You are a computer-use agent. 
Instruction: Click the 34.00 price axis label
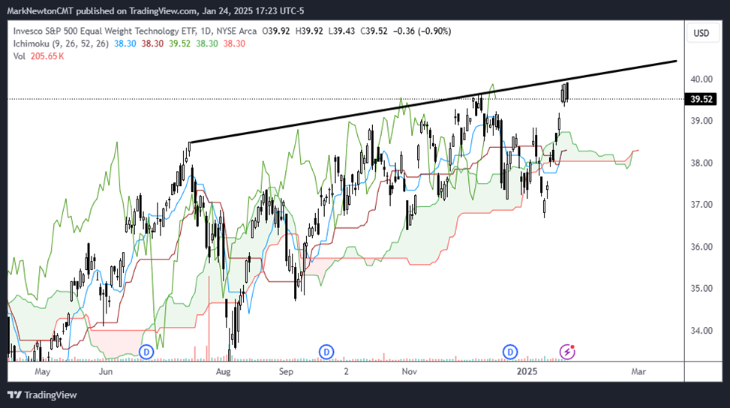pos(701,330)
